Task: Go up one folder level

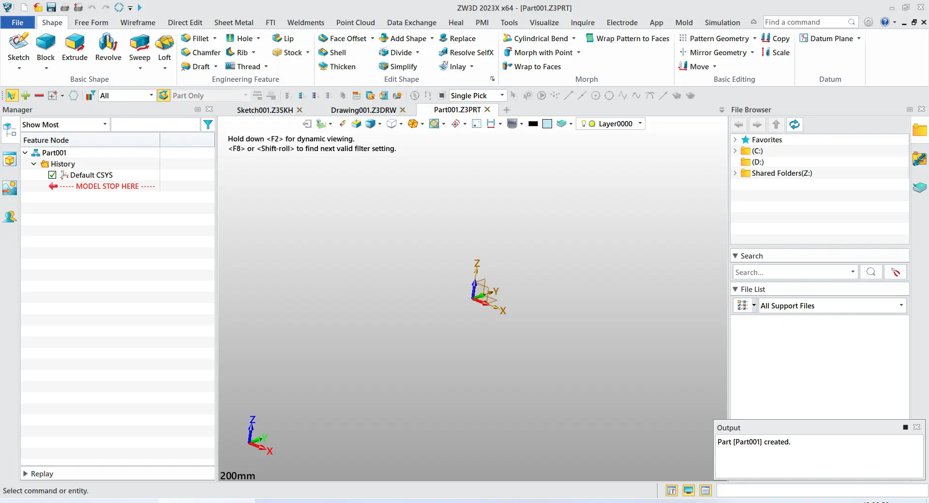Action: click(776, 124)
